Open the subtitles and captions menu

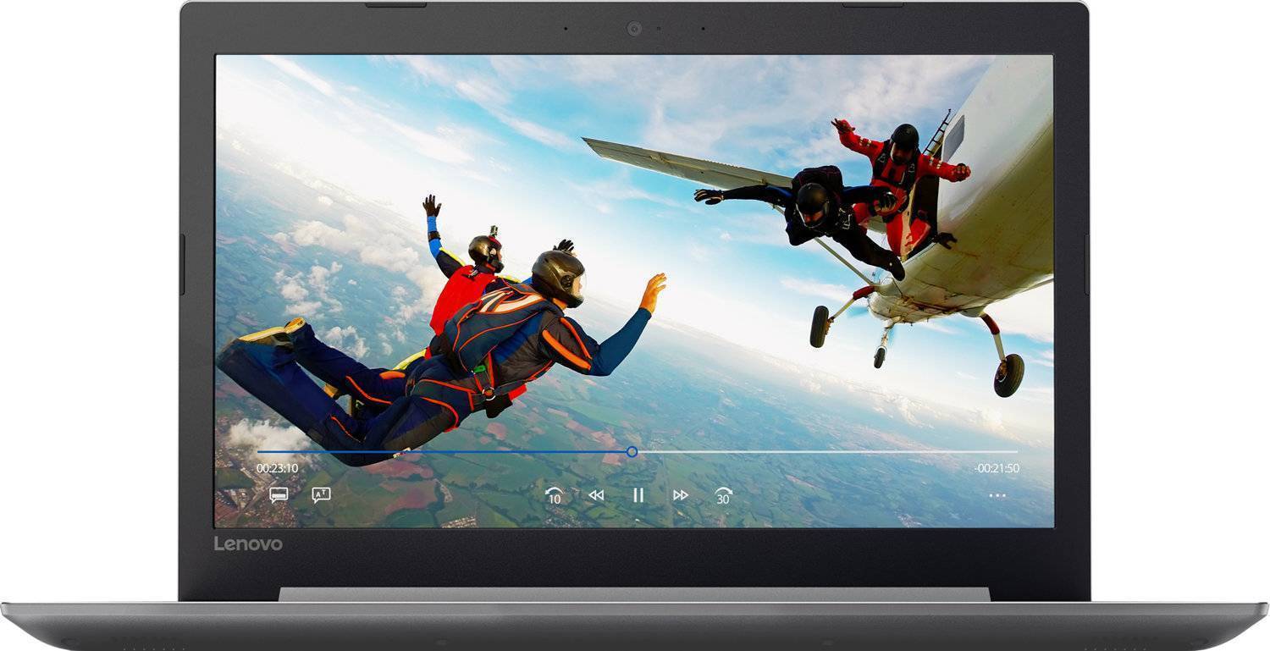[x=279, y=495]
